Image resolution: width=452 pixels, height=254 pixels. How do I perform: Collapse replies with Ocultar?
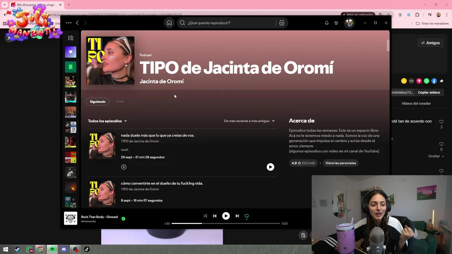[436, 156]
